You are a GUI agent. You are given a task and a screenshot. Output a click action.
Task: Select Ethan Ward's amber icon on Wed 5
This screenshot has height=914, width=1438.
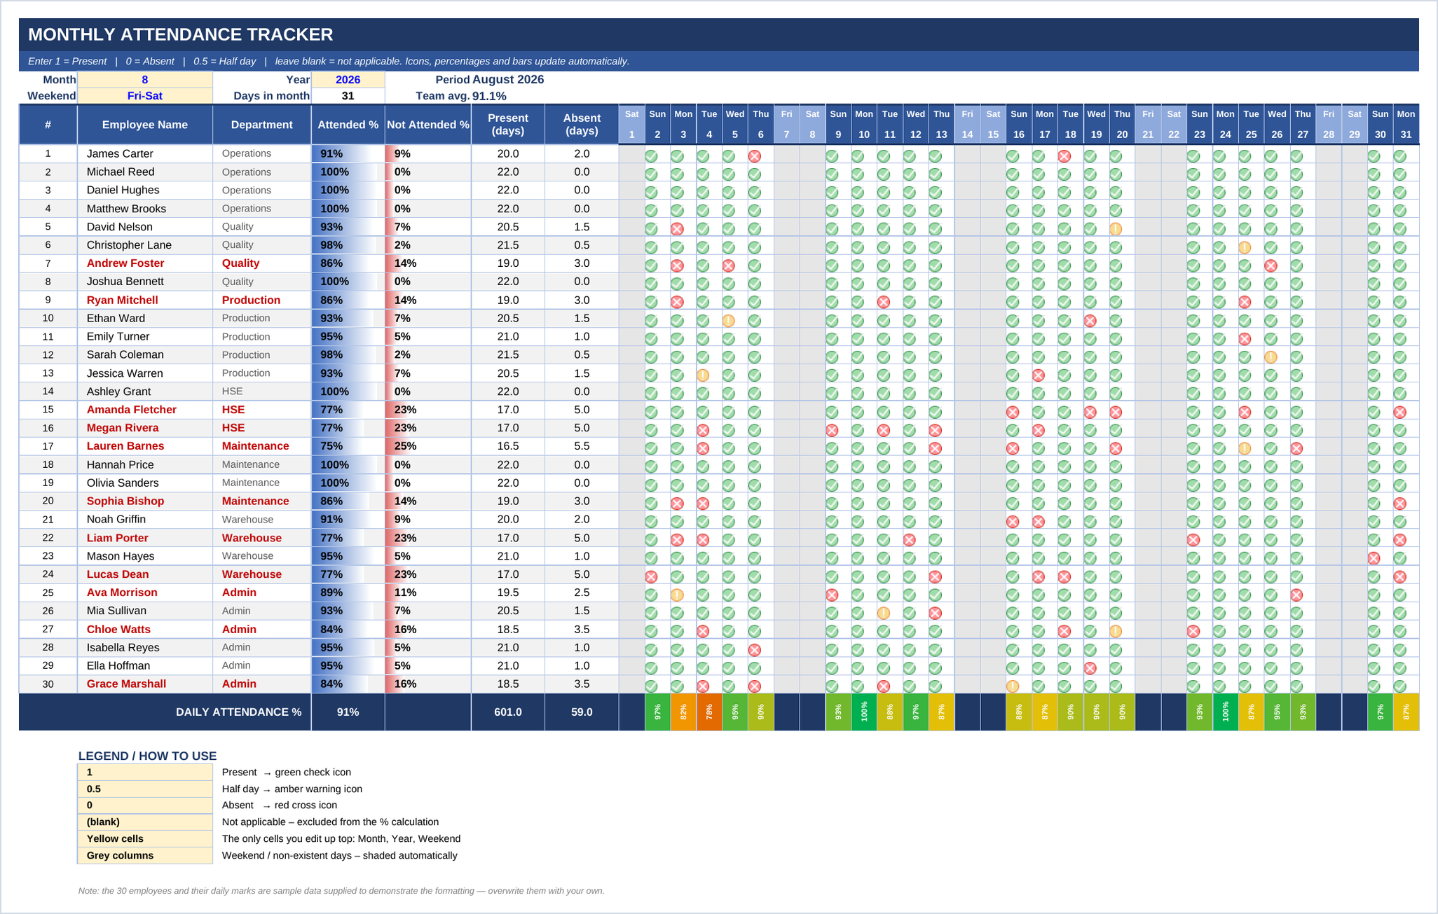pyautogui.click(x=729, y=320)
